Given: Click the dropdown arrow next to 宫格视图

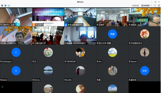Looking at the screenshot, I should tap(151, 5).
